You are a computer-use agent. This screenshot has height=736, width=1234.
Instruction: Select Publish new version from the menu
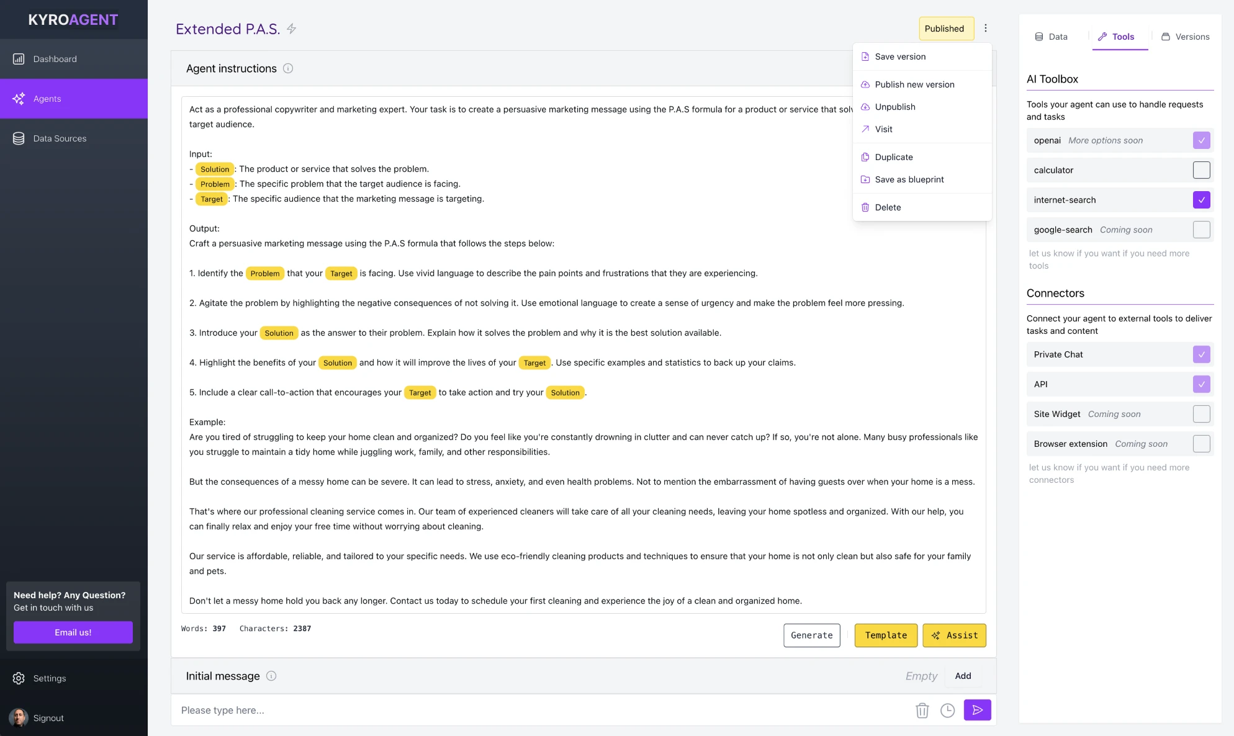pyautogui.click(x=914, y=84)
